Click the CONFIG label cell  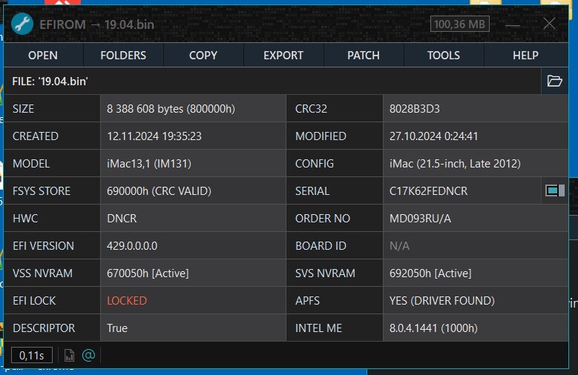[x=335, y=164]
